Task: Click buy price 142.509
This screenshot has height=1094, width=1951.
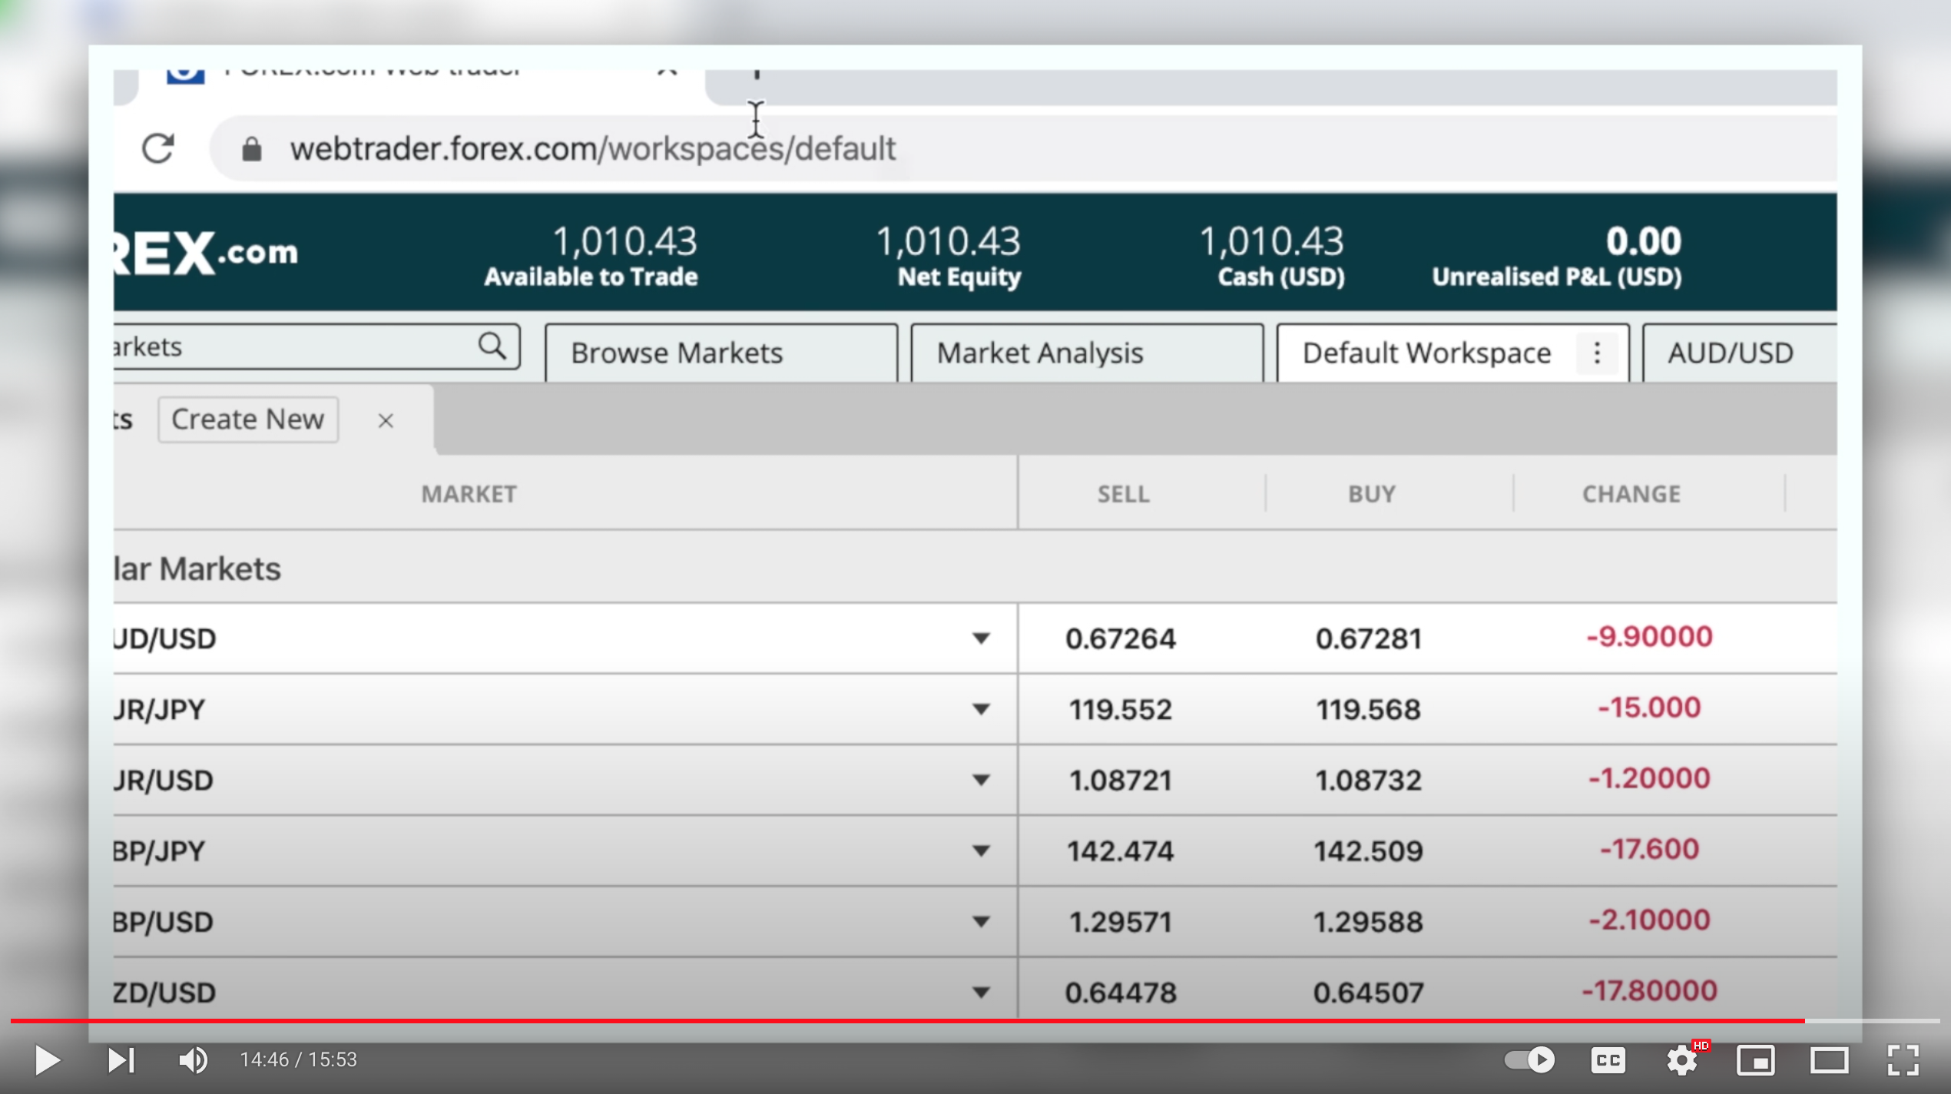Action: 1369,851
